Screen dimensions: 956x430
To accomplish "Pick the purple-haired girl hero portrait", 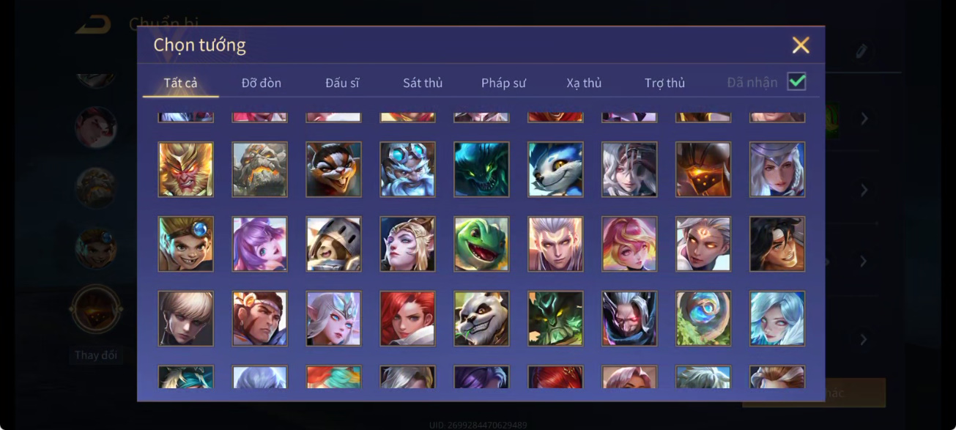I will (x=259, y=244).
